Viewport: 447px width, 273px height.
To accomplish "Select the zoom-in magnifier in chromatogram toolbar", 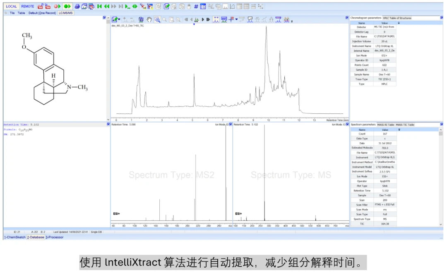I will coord(157,20).
